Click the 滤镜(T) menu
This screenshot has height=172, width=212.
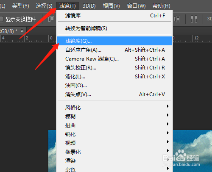pyautogui.click(x=67, y=6)
